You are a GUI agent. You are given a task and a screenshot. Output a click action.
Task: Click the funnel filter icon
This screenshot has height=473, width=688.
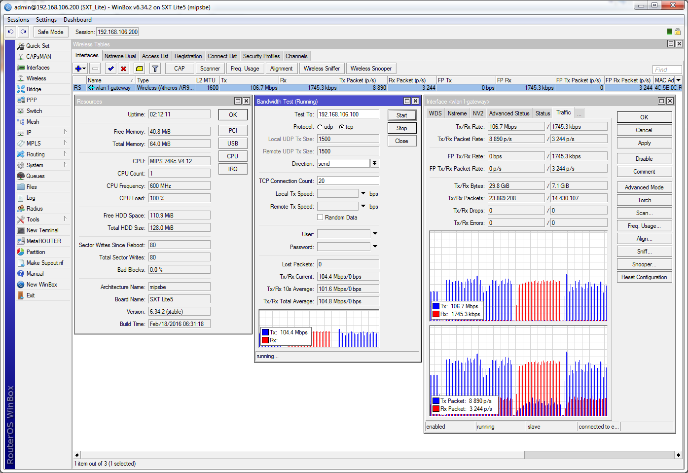tap(155, 69)
